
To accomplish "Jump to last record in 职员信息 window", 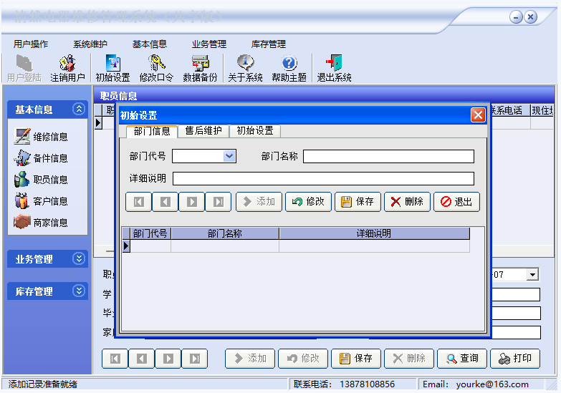I will click(x=195, y=359).
